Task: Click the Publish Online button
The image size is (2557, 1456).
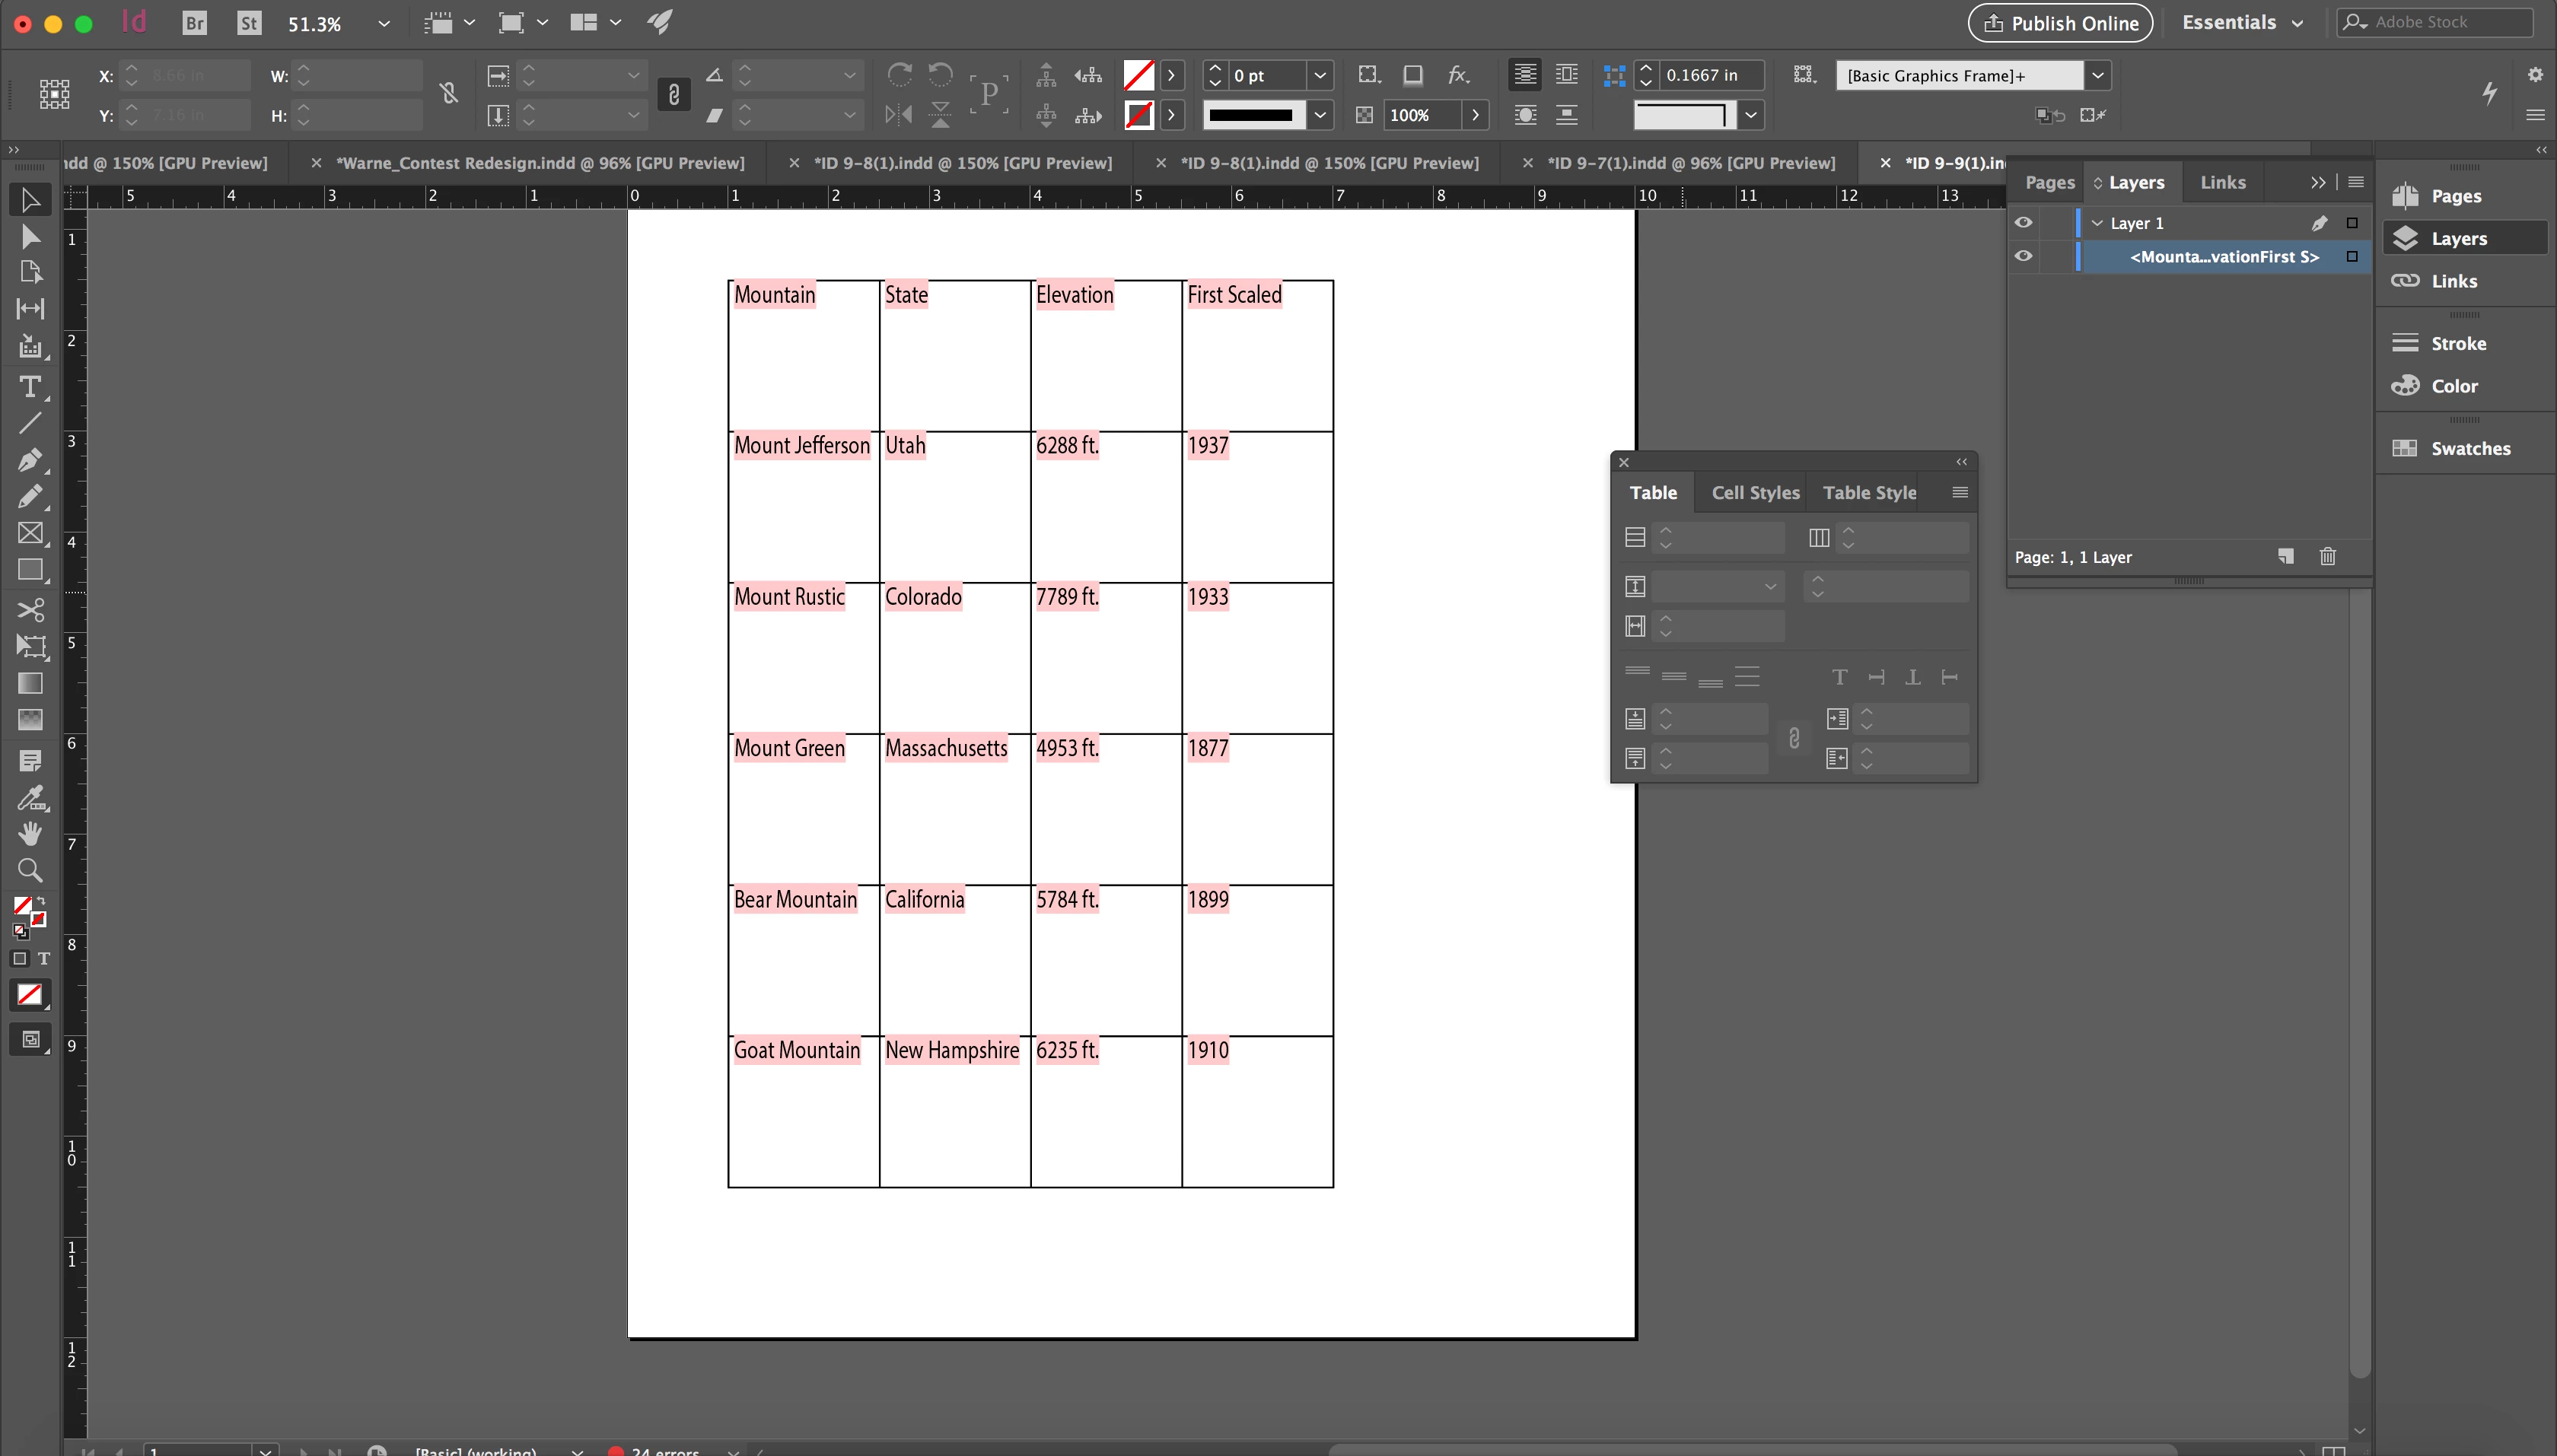Action: [2060, 23]
